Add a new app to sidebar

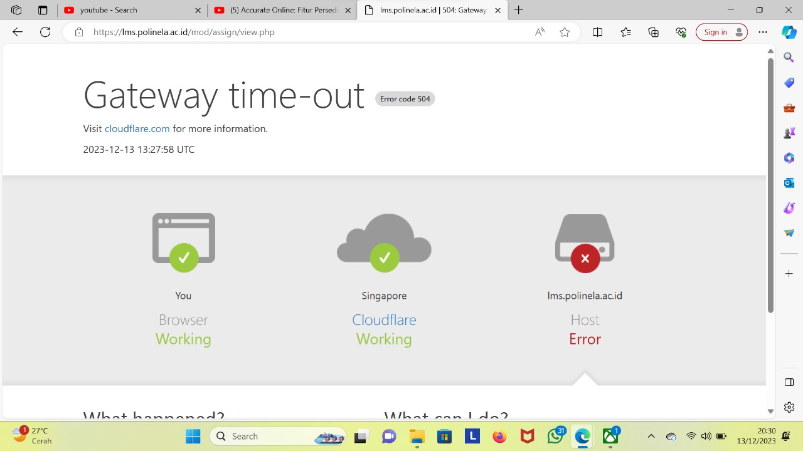coord(789,274)
